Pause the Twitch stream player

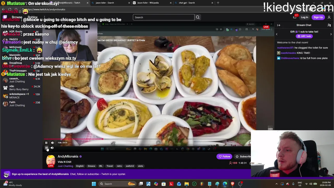46,148
